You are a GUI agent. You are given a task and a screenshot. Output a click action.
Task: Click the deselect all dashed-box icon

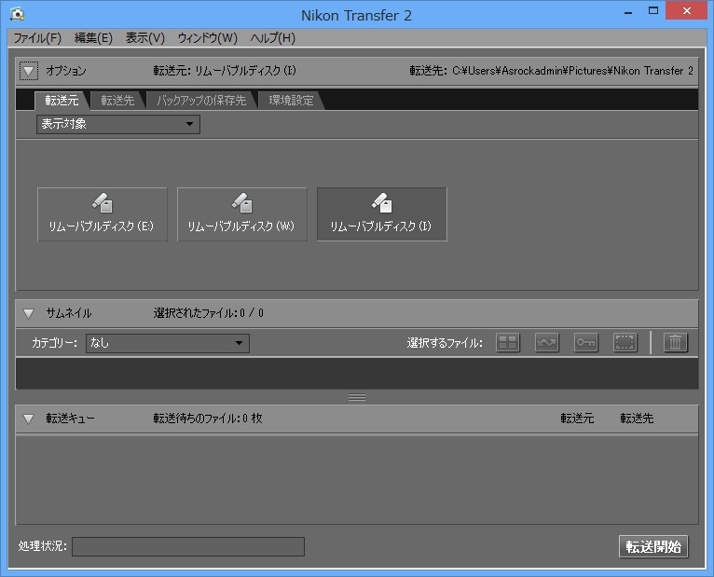625,342
